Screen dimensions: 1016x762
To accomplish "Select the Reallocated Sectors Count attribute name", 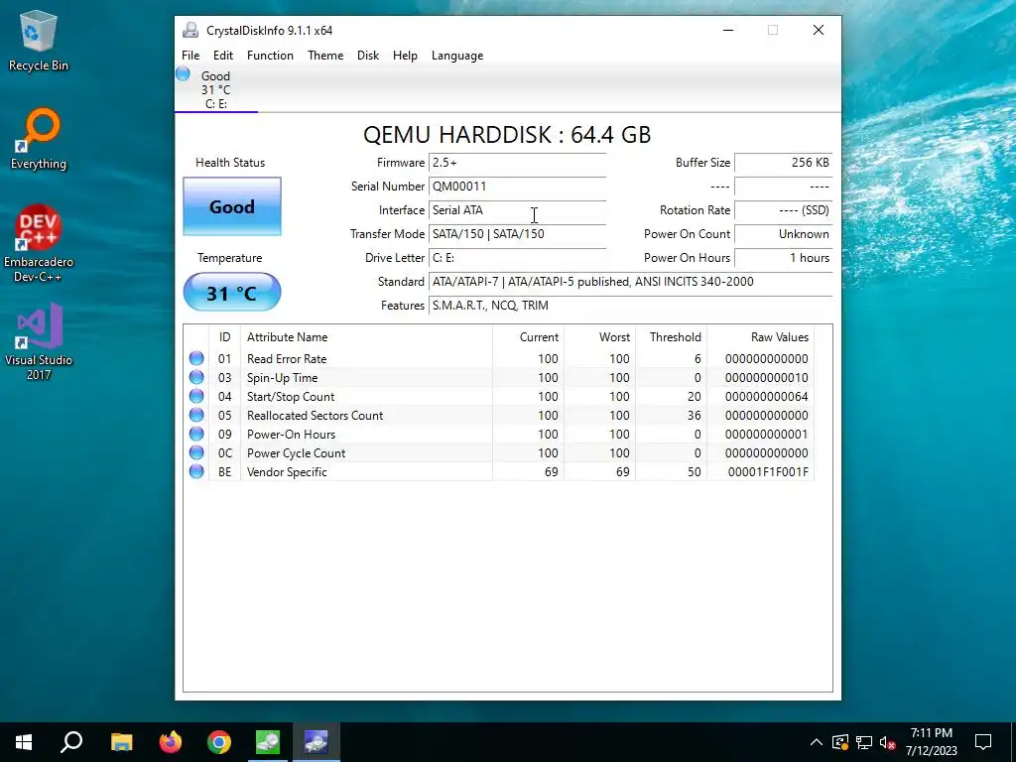I will tap(315, 416).
